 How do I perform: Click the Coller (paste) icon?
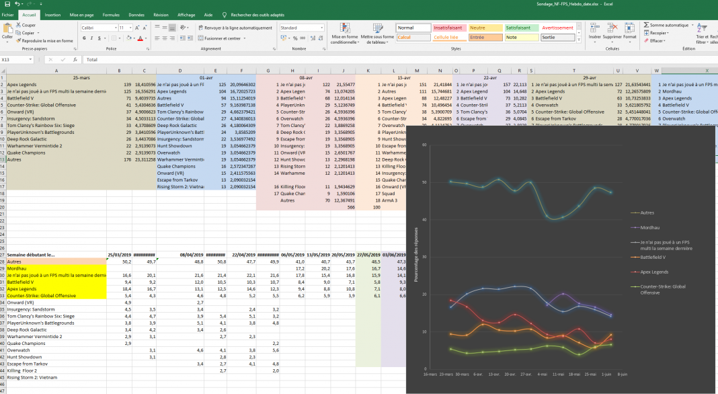point(7,30)
